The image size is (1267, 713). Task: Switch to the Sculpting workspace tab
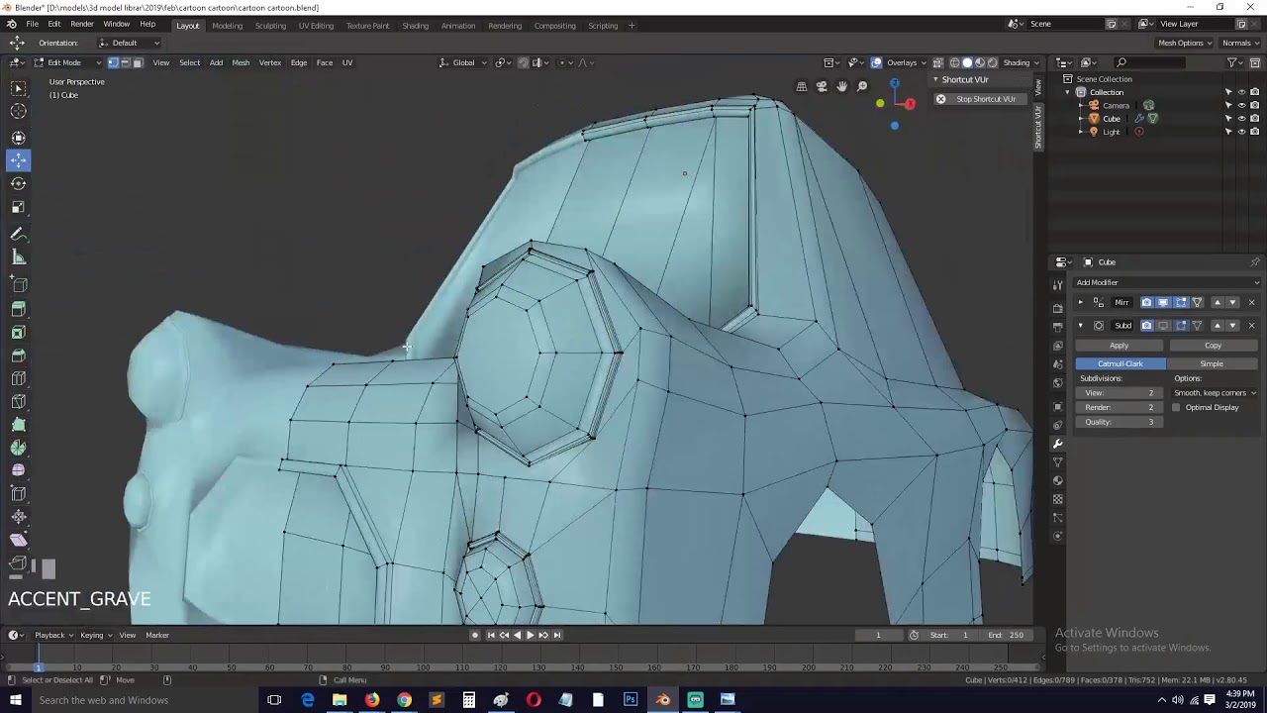(x=270, y=26)
